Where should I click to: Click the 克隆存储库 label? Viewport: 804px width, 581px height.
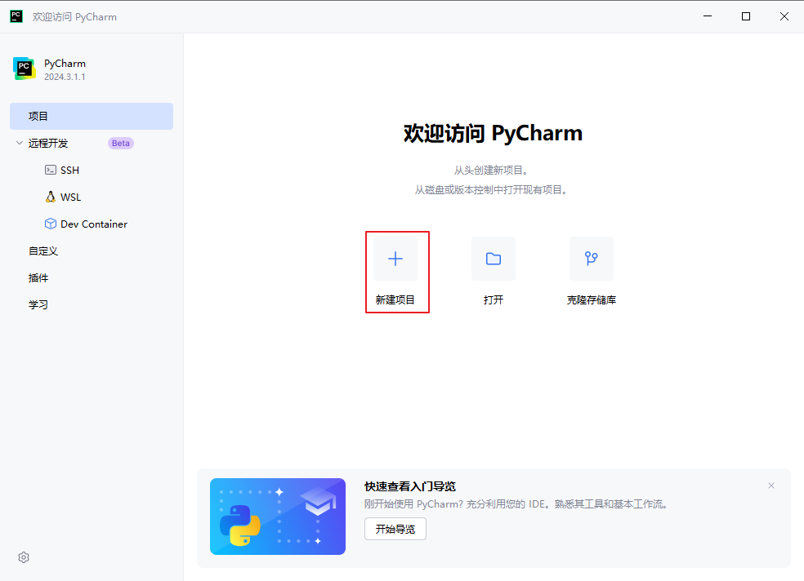(x=592, y=300)
